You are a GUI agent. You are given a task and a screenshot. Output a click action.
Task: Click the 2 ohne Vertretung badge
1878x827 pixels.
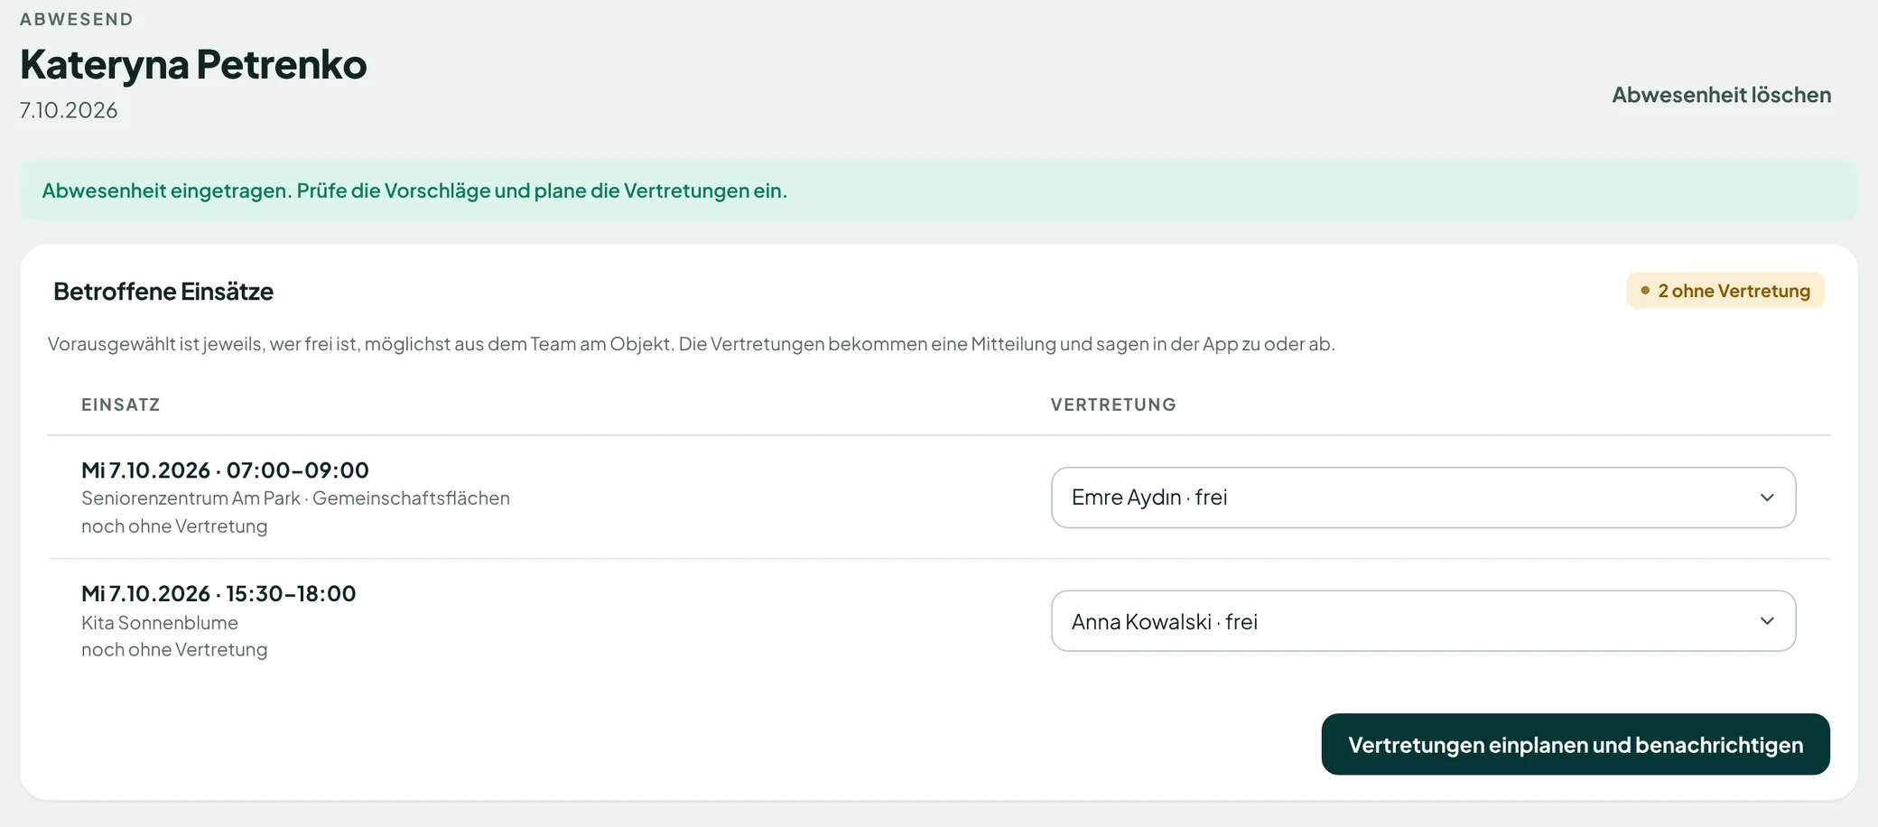[1725, 291]
